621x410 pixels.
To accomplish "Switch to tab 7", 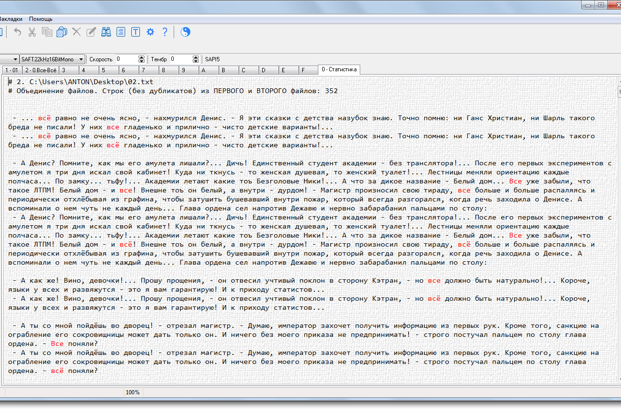I will click(149, 70).
